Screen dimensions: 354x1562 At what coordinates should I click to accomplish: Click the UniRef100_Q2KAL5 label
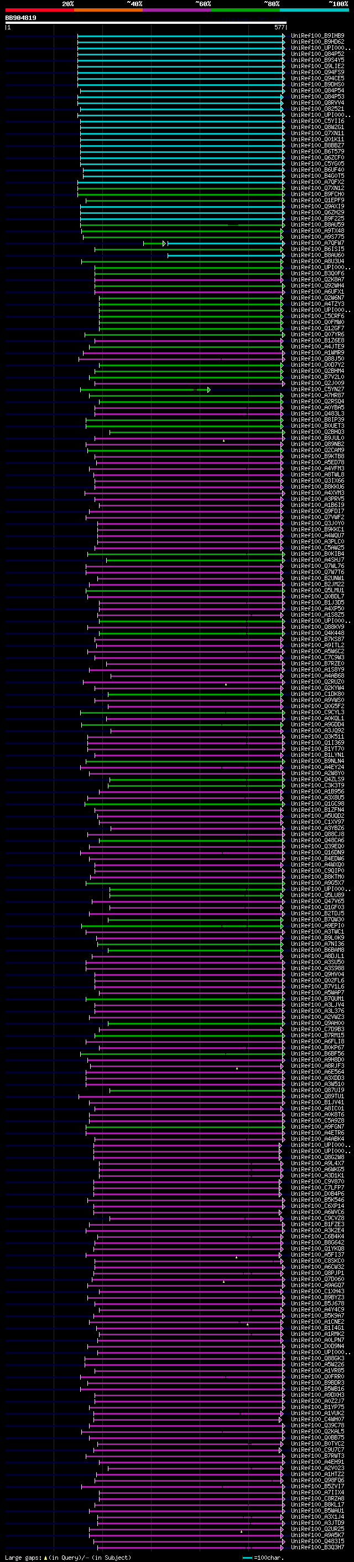tap(317, 1432)
